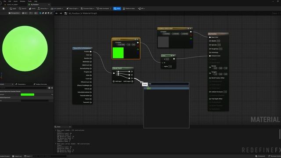Click the M_Position breadcrumb link
Screen dimensions: 281x158
coord(74,14)
